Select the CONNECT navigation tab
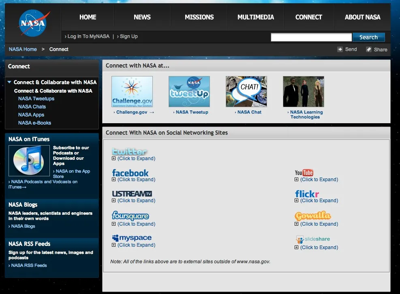The height and width of the screenshot is (294, 400). [309, 17]
